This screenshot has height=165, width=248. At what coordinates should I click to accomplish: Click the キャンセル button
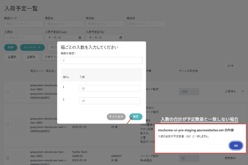(116, 117)
